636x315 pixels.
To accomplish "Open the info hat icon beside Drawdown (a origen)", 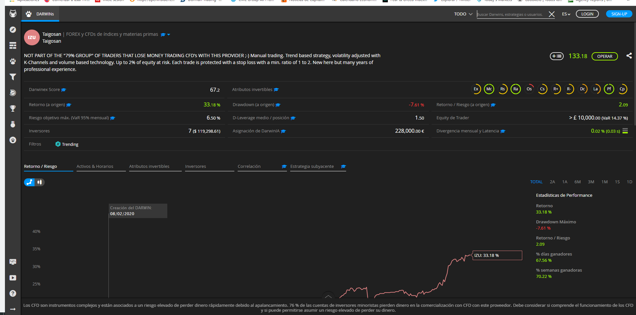I will [278, 105].
